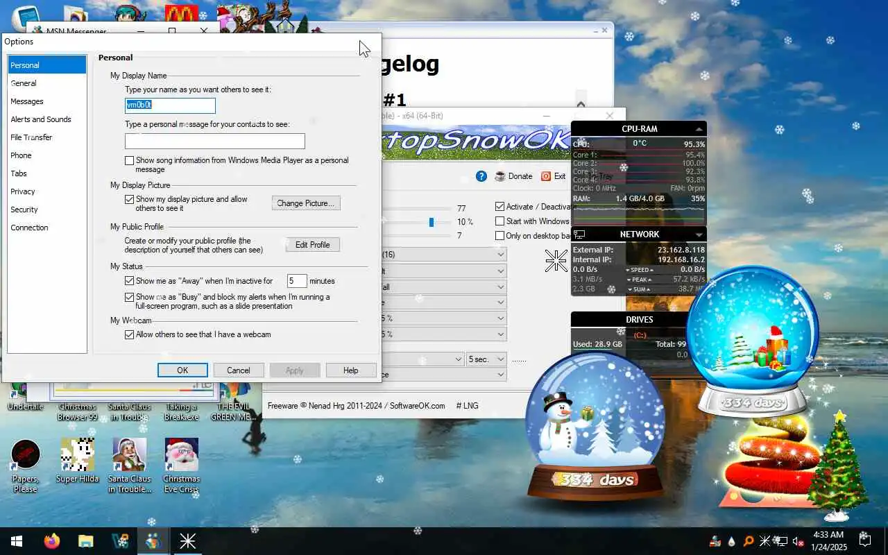Image resolution: width=888 pixels, height=555 pixels.
Task: Open Connection options page
Action: (x=47, y=228)
